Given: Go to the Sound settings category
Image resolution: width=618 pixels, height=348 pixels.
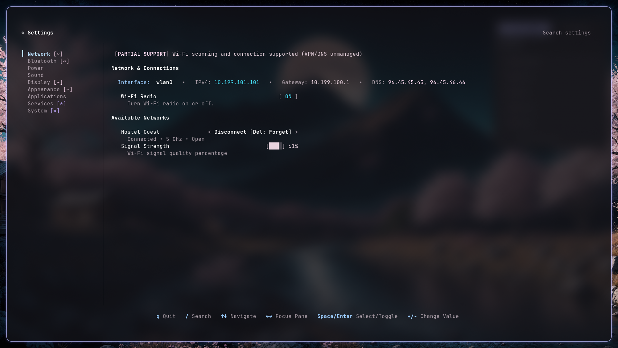Looking at the screenshot, I should click(x=35, y=75).
